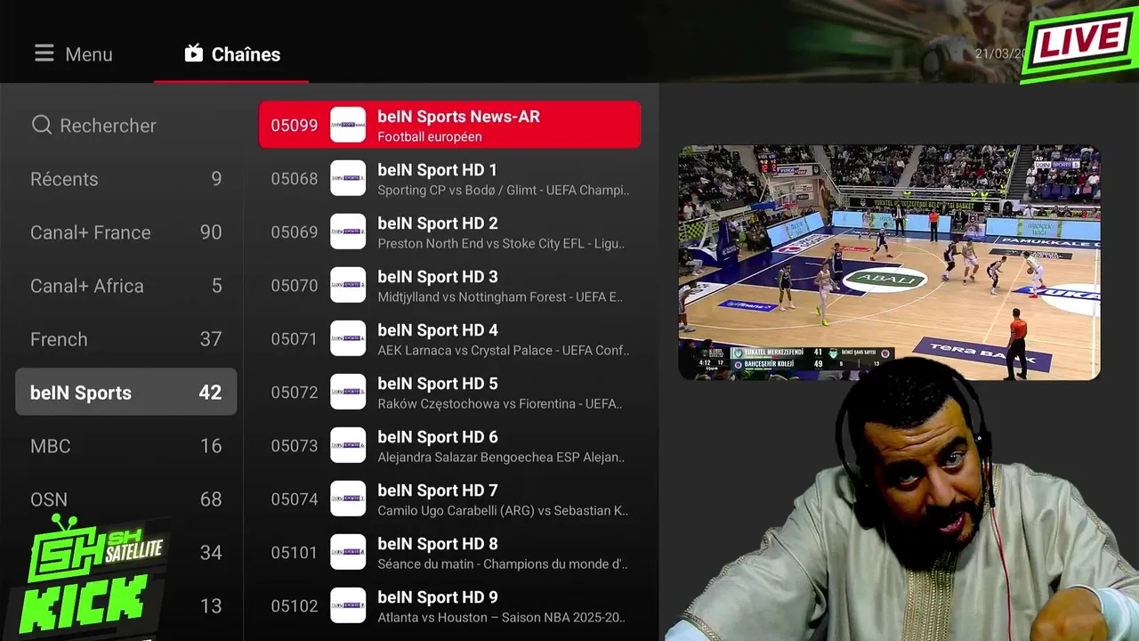The height and width of the screenshot is (641, 1139).
Task: Click the beIN Sport HD 9 title
Action: 438,597
